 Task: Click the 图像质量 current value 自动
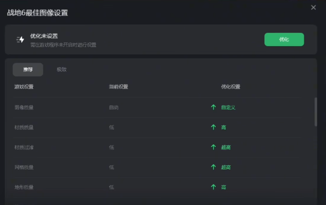click(114, 107)
